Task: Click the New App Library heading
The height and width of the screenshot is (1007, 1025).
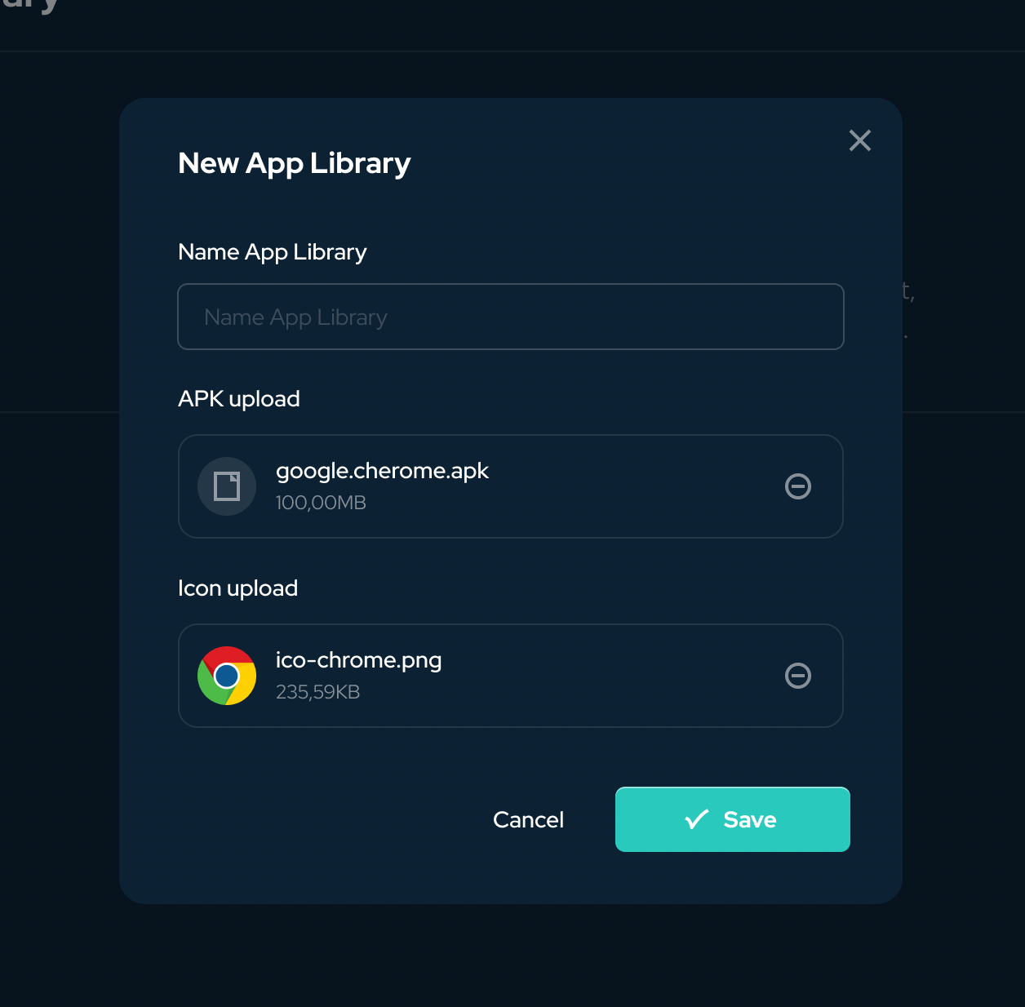Action: tap(294, 163)
